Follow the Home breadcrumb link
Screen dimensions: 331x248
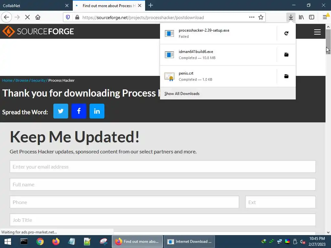pyautogui.click(x=7, y=80)
